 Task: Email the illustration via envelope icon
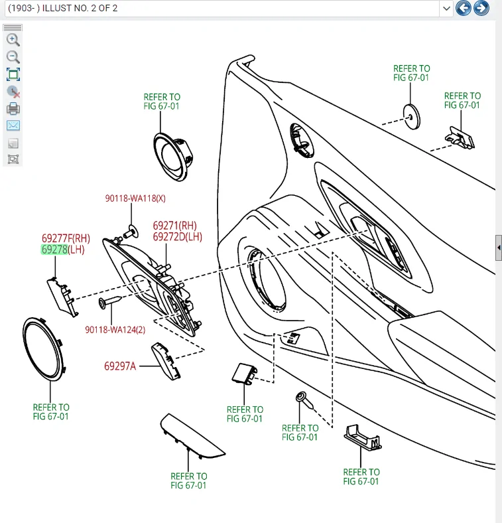(x=13, y=125)
